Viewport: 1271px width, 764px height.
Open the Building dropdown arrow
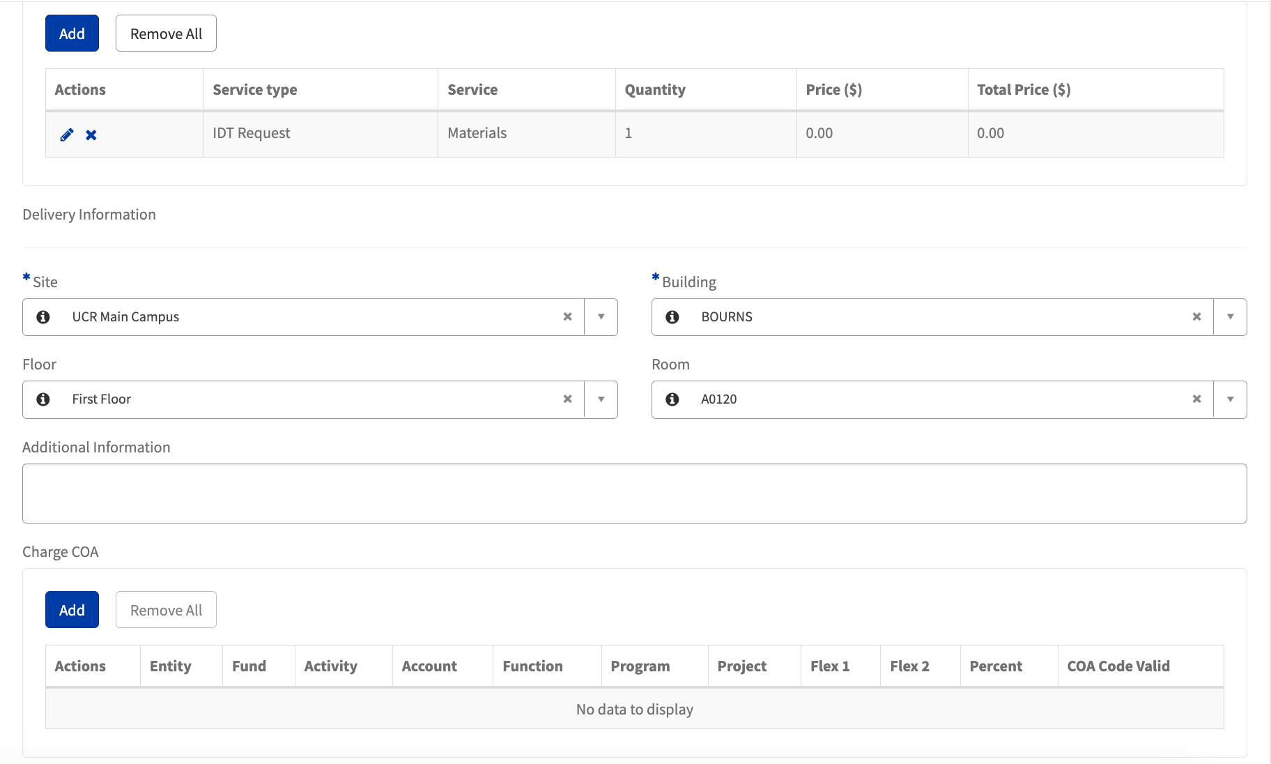[1231, 317]
